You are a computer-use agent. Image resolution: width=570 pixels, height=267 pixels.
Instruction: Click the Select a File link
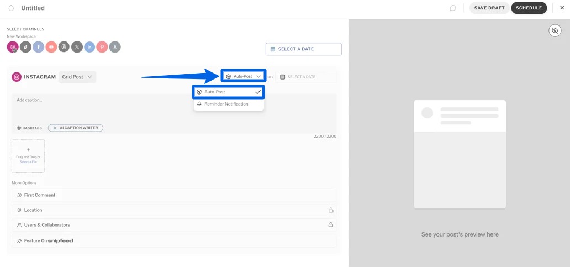[28, 162]
